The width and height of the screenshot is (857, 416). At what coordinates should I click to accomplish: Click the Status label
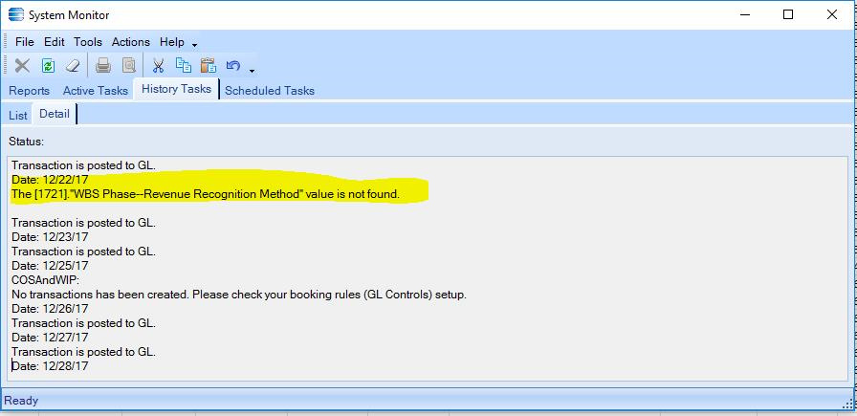[26, 142]
